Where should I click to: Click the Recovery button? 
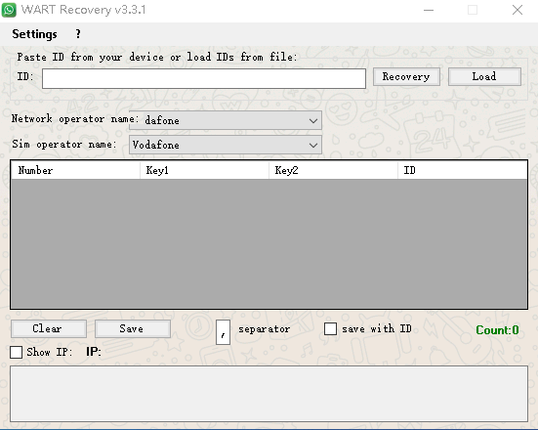pyautogui.click(x=406, y=76)
